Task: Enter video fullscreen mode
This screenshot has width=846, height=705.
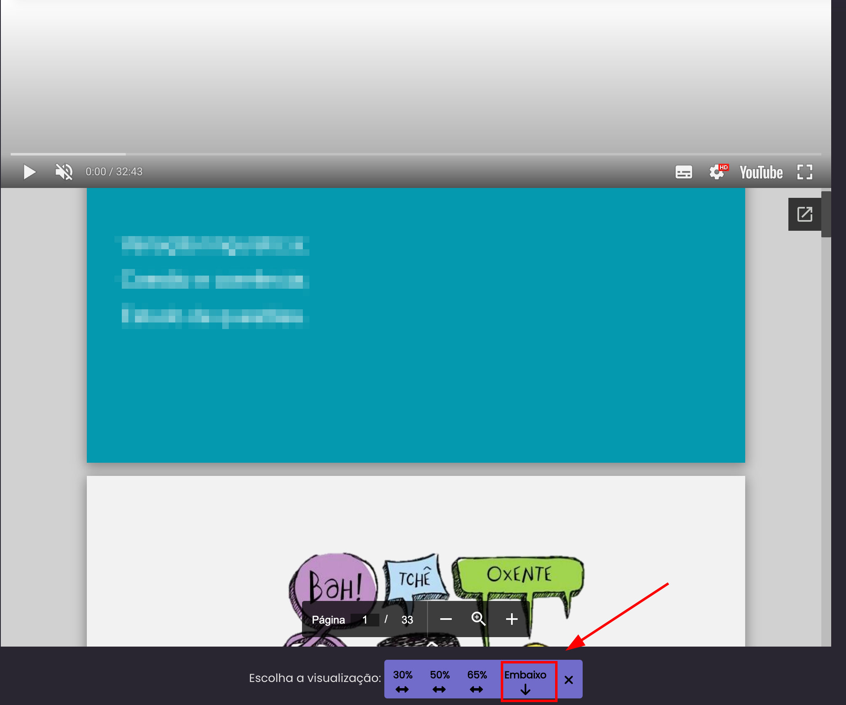Action: [x=804, y=172]
